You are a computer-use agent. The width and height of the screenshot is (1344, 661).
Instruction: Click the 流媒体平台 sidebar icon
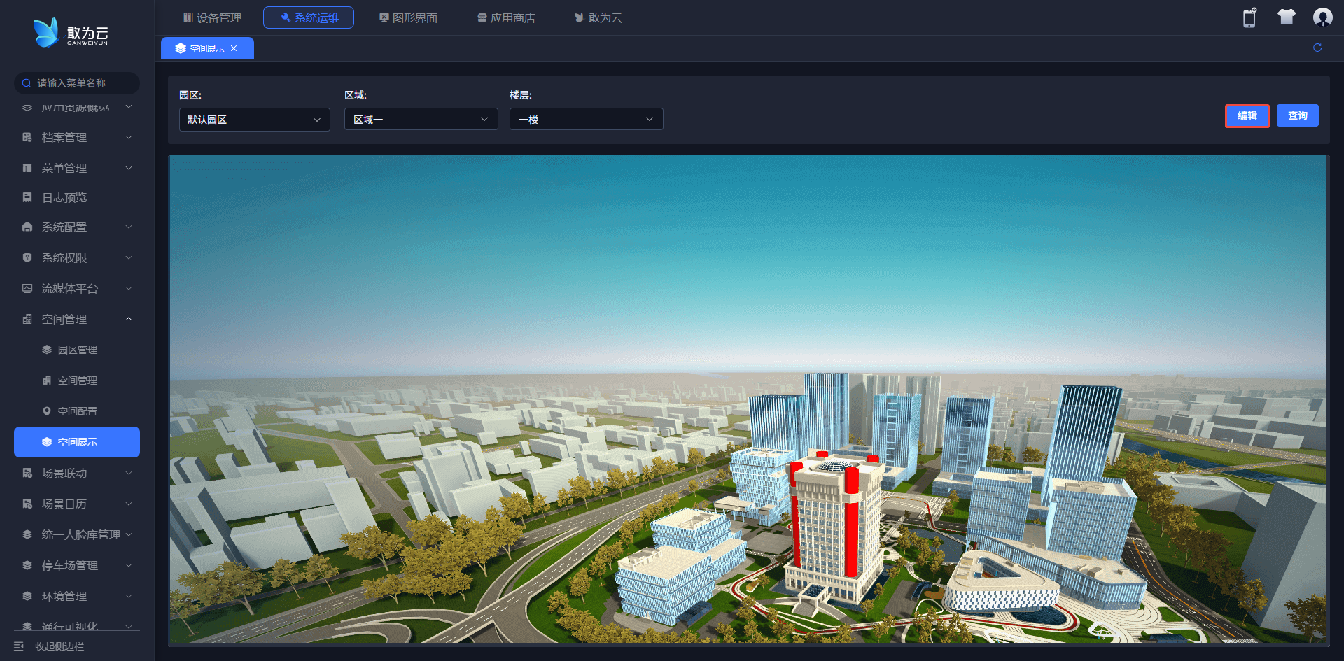[27, 288]
